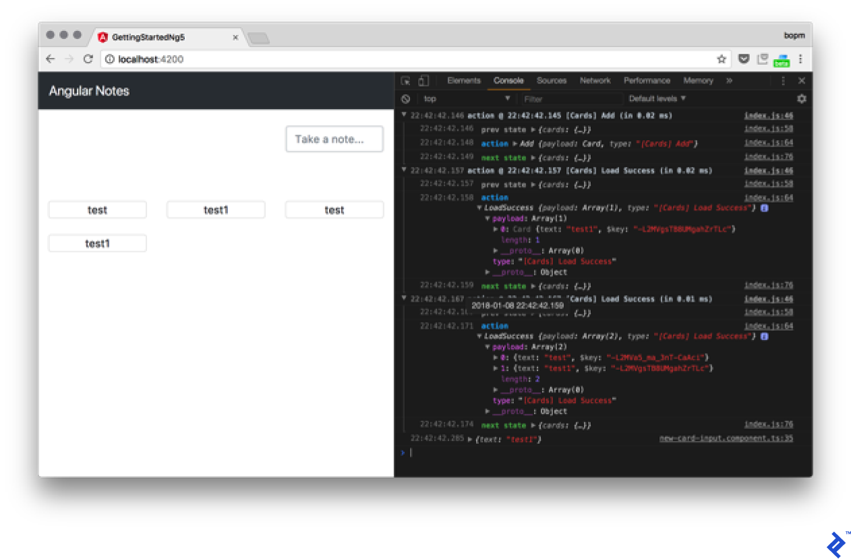Show more DevTools tabs via double chevron

click(x=729, y=81)
